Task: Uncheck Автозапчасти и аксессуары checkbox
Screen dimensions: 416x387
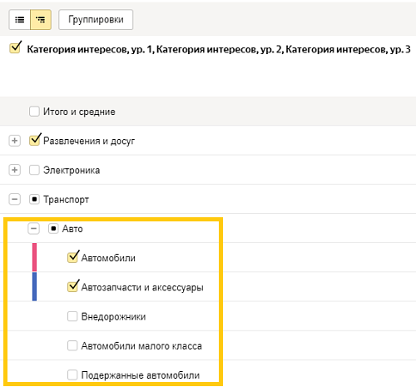Action: click(x=72, y=286)
